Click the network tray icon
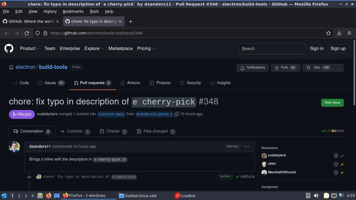 [334, 196]
